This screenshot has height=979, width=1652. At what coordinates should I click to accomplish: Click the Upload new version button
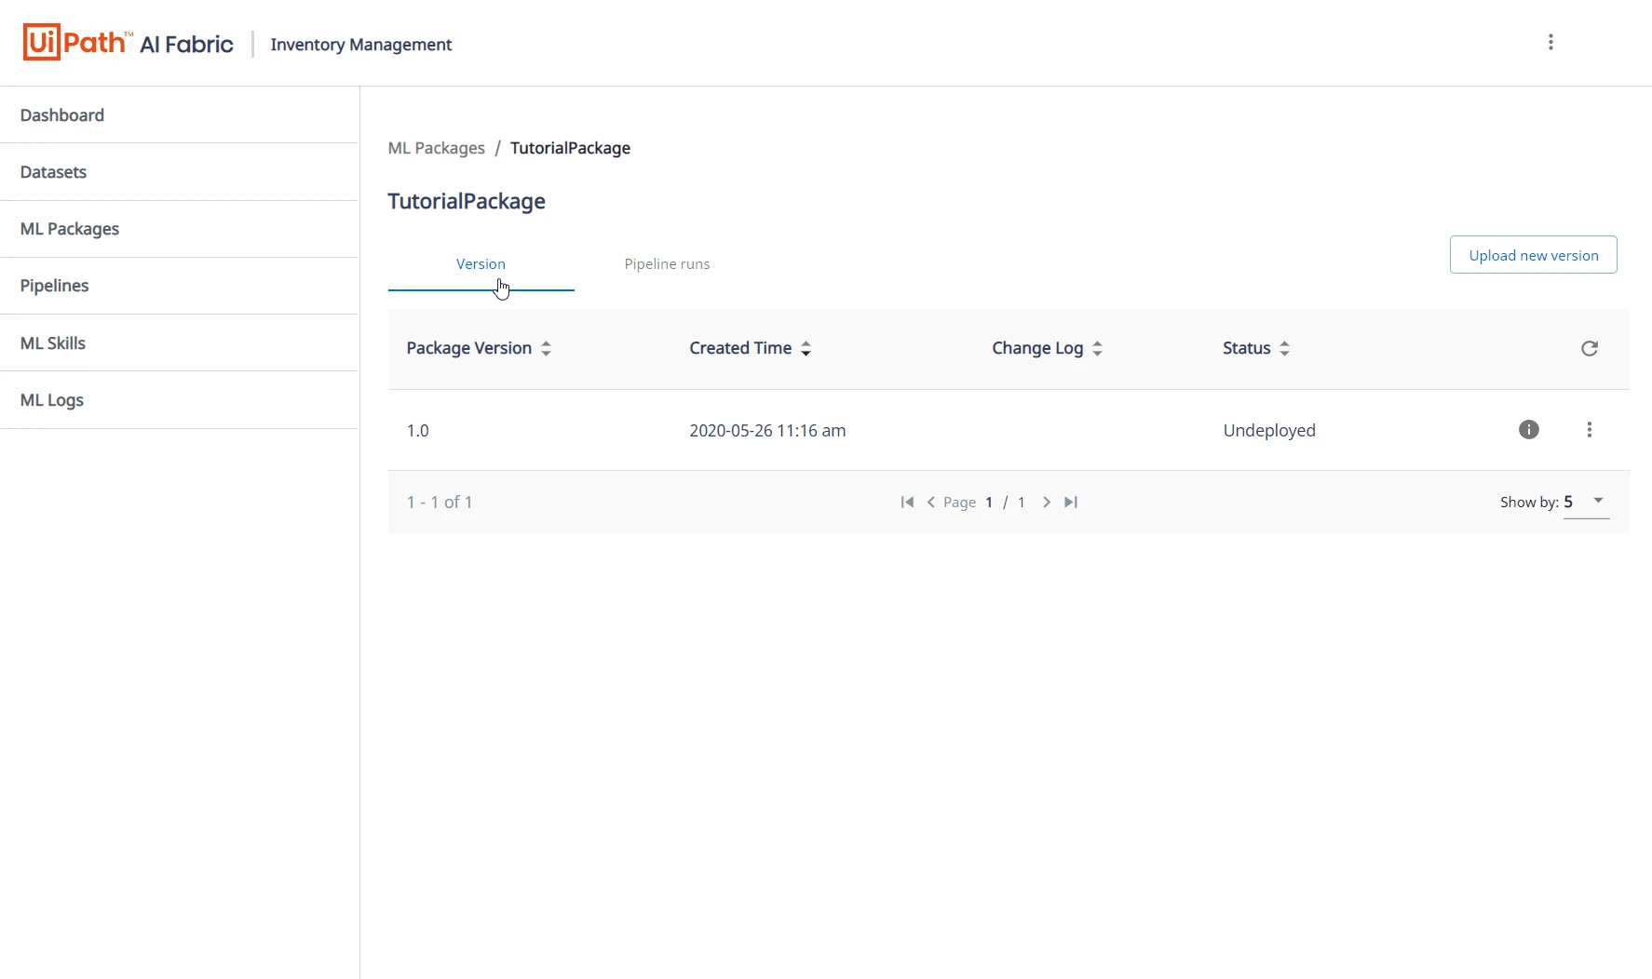pyautogui.click(x=1533, y=255)
